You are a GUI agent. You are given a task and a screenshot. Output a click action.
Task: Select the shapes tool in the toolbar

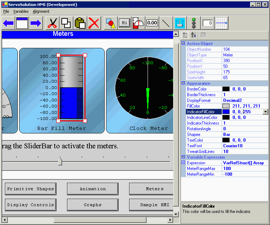pos(111,23)
